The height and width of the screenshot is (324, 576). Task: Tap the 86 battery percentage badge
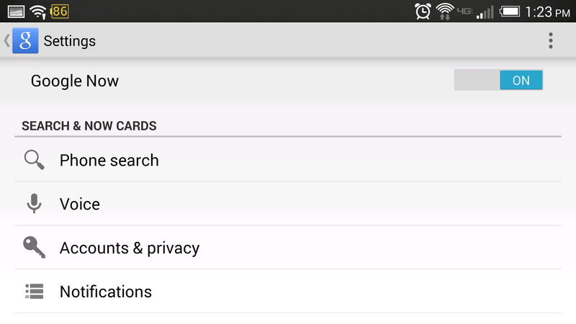coord(60,12)
